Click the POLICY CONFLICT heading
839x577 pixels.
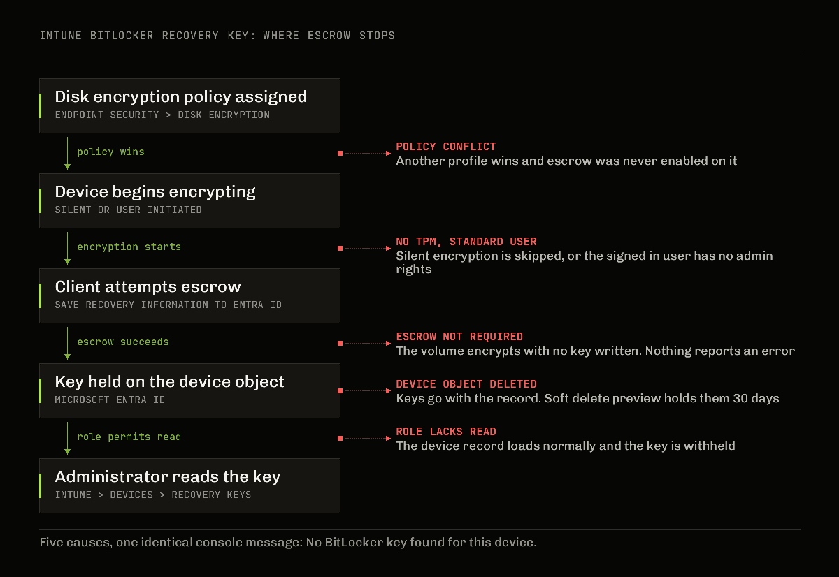point(446,147)
